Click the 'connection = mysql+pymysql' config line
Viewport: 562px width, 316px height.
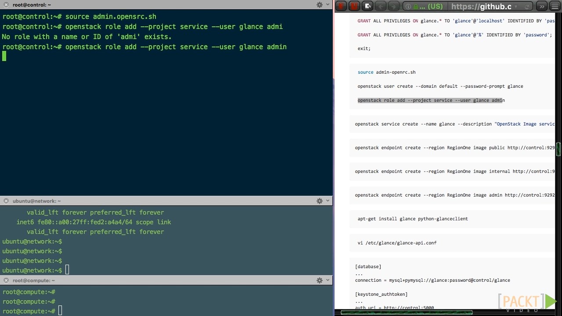coord(432,280)
